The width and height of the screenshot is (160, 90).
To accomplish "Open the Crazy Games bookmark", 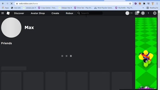I will [47, 8].
